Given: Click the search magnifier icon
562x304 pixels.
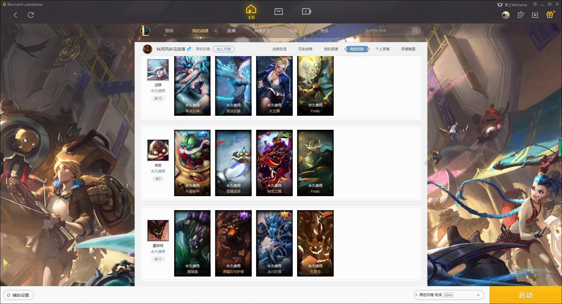Looking at the screenshot, I should (x=416, y=31).
